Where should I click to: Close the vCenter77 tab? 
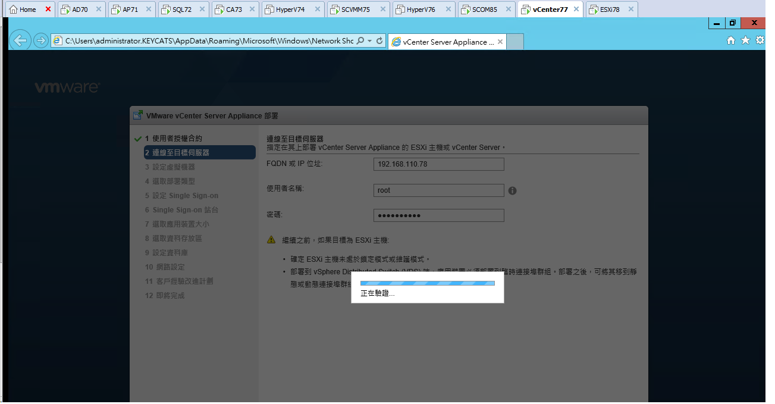coord(576,10)
